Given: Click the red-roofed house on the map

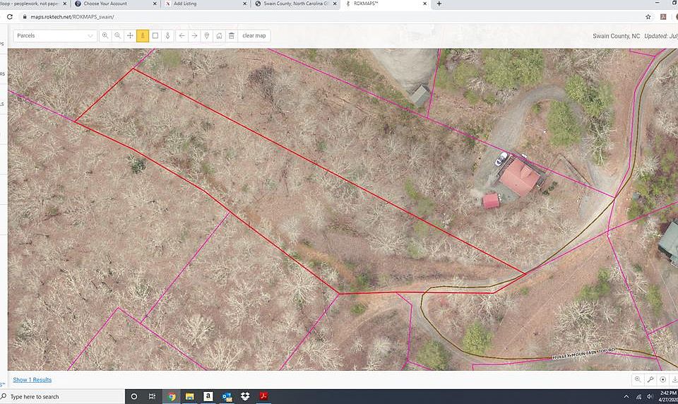Looking at the screenshot, I should [x=520, y=177].
